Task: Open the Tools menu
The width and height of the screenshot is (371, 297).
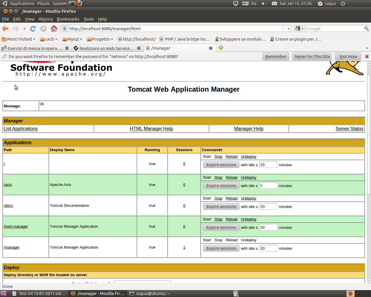Action: (x=89, y=19)
